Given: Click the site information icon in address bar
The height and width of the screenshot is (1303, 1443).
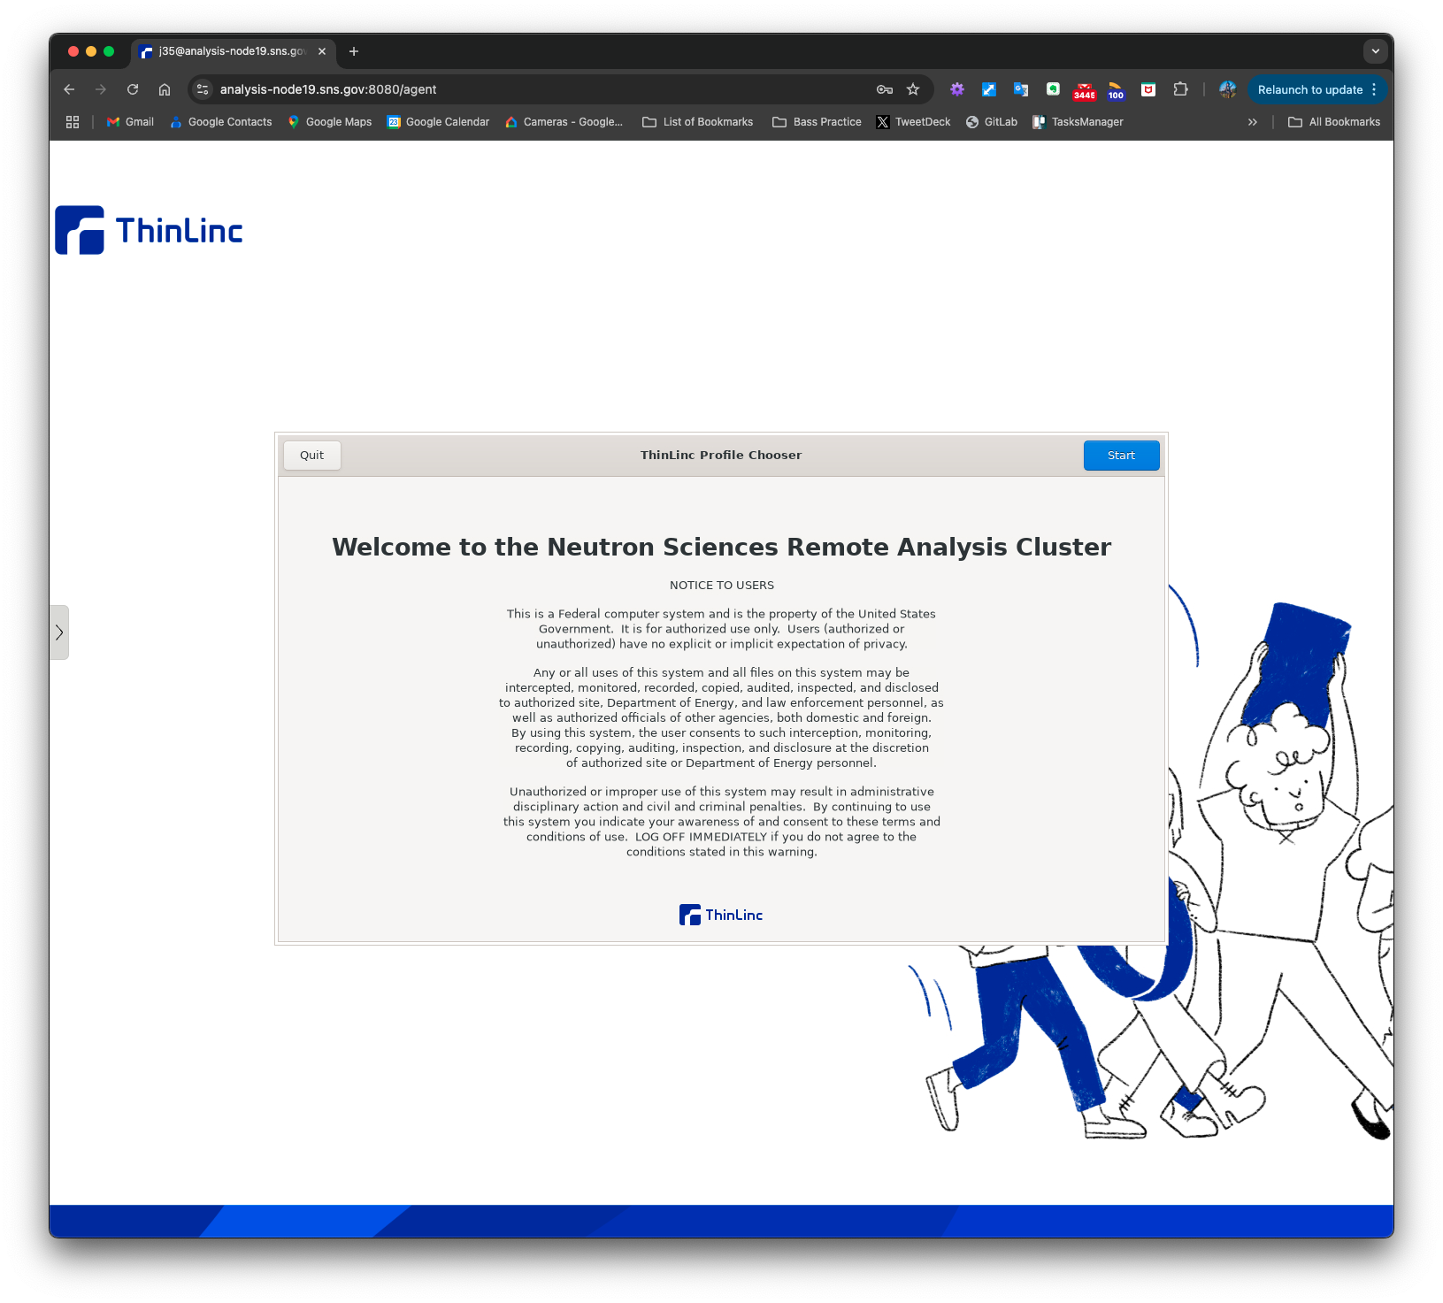Looking at the screenshot, I should [x=203, y=89].
